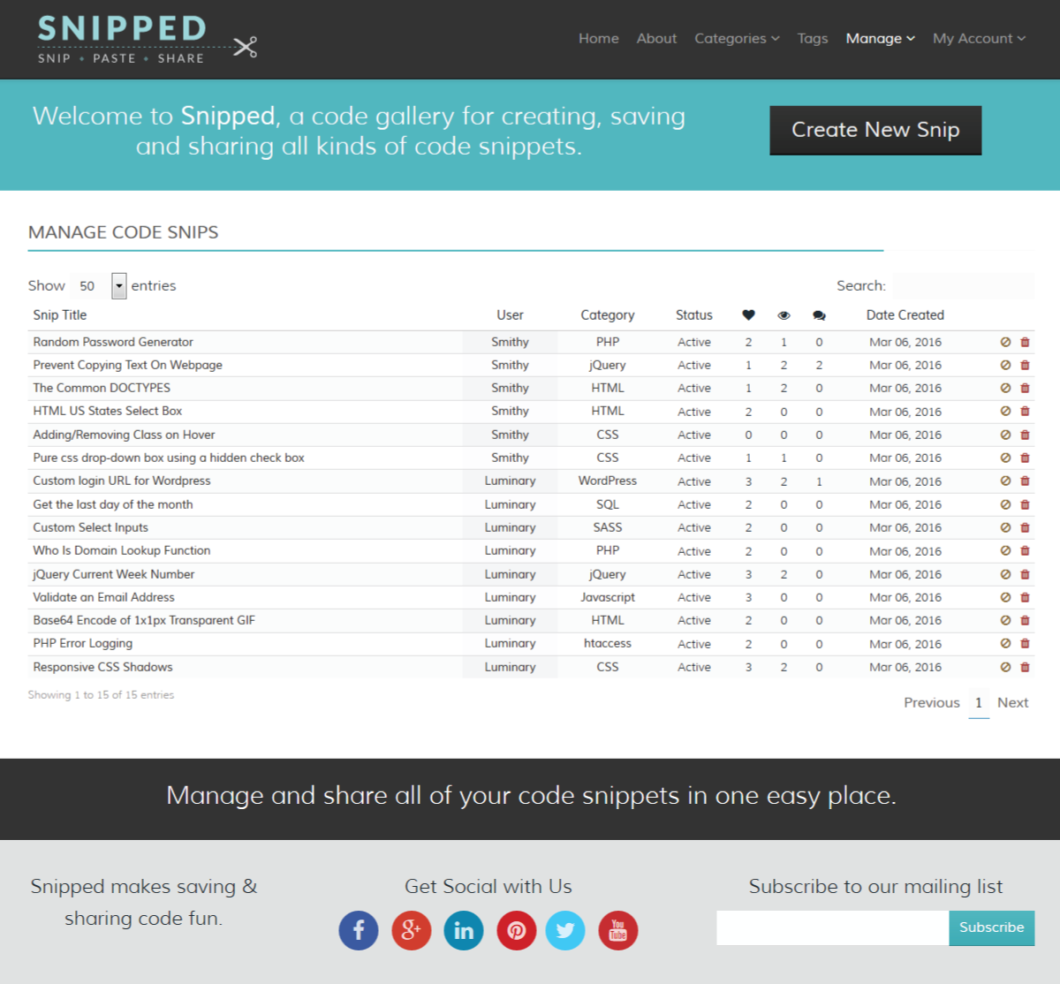The image size is (1060, 984).
Task: Click inside the Search field
Action: 963,285
